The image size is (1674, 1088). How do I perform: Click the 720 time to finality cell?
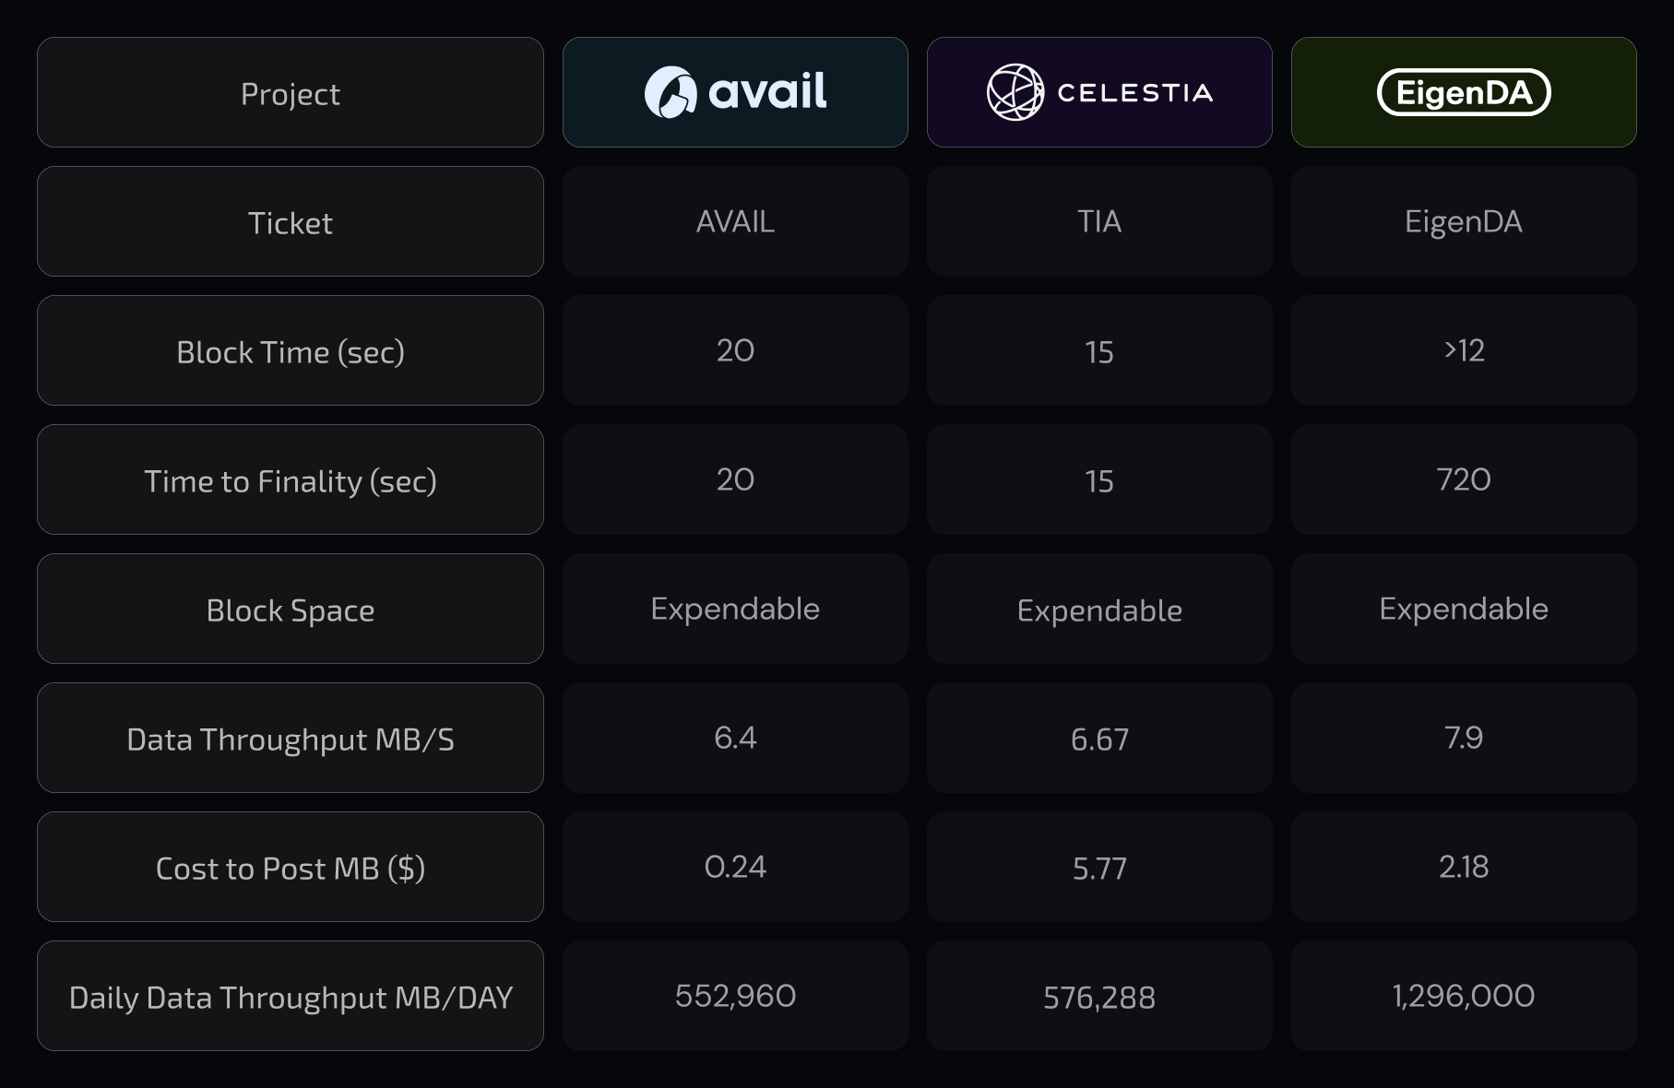click(x=1464, y=479)
